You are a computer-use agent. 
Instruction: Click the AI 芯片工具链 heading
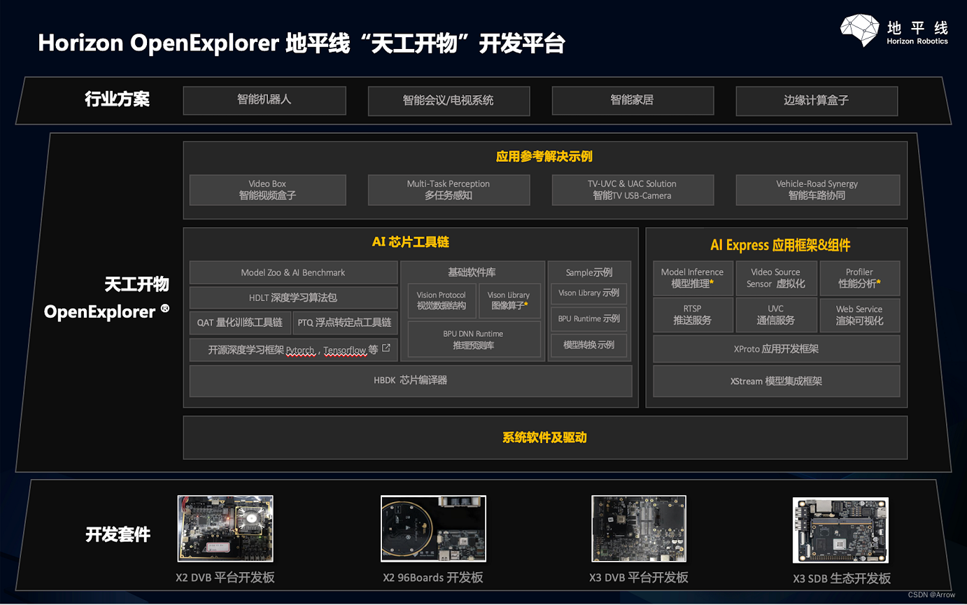point(411,242)
